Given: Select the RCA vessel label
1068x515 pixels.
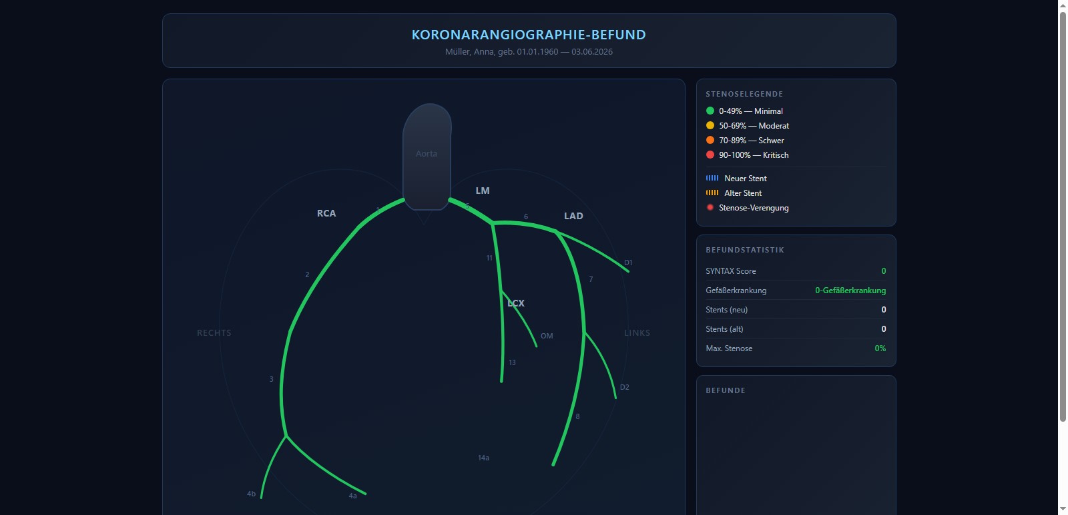Looking at the screenshot, I should pyautogui.click(x=326, y=213).
